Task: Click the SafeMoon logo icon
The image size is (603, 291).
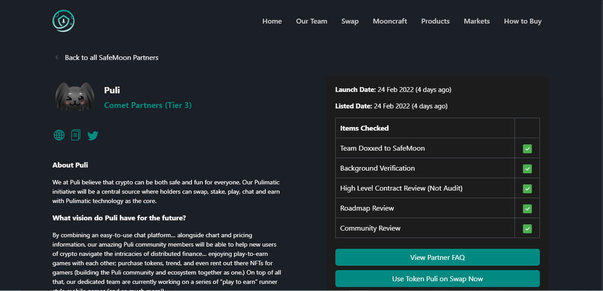Action: (x=64, y=21)
